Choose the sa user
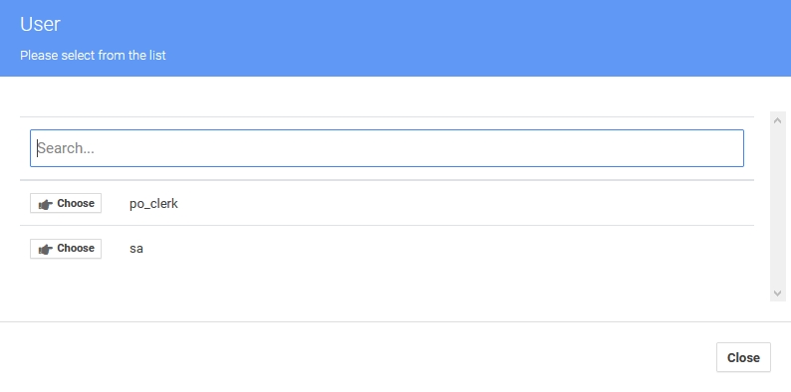This screenshot has height=392, width=791. pos(66,249)
